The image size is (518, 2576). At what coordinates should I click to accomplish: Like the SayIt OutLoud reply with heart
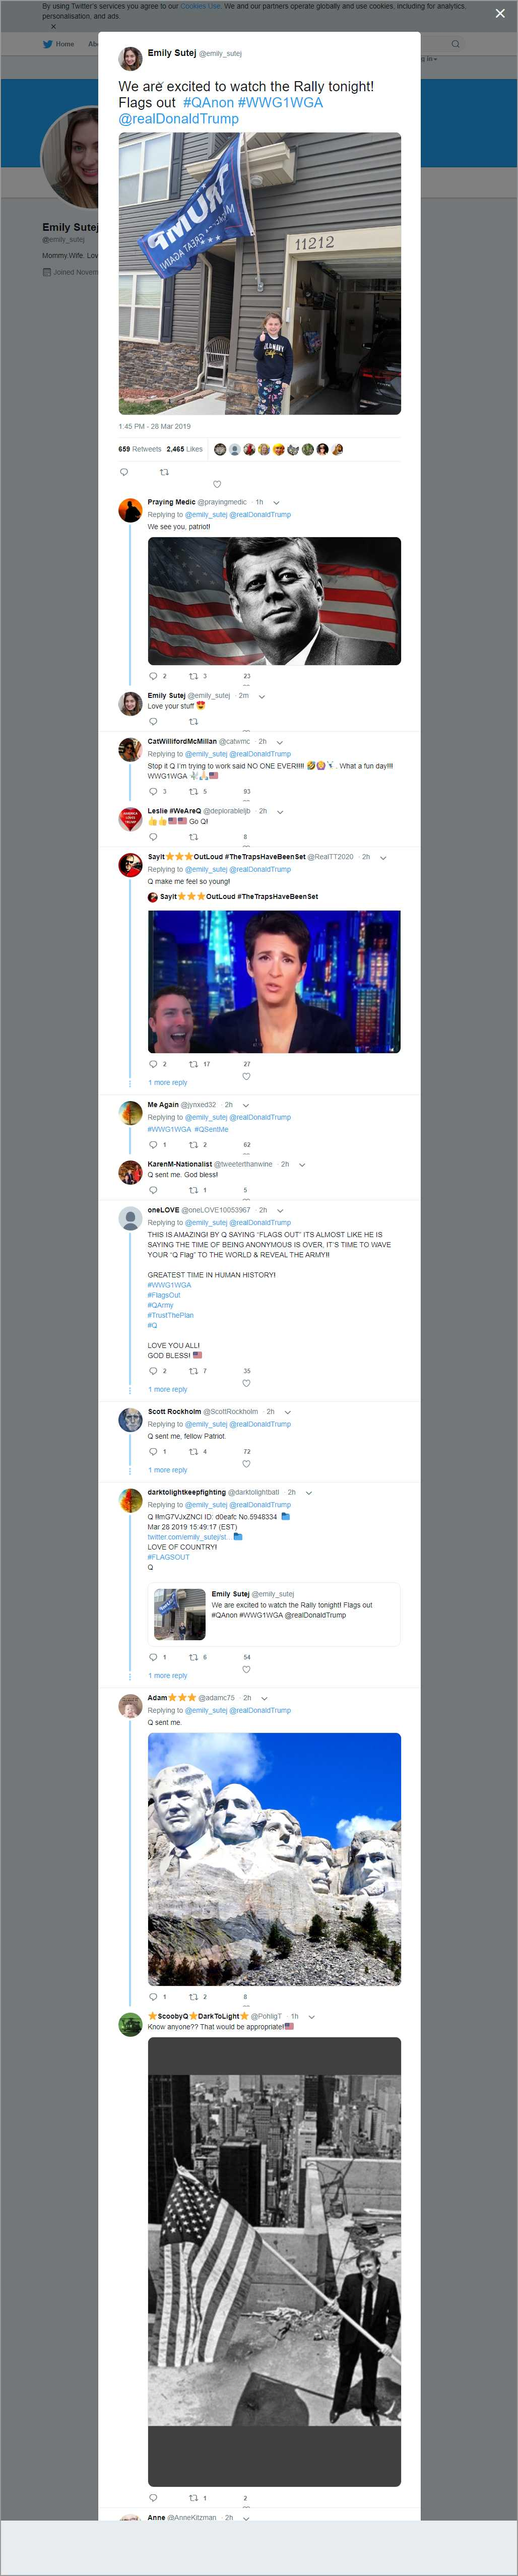coord(246,1076)
